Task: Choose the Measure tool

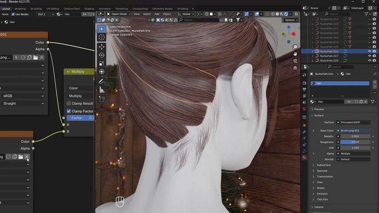Action: 101,90
